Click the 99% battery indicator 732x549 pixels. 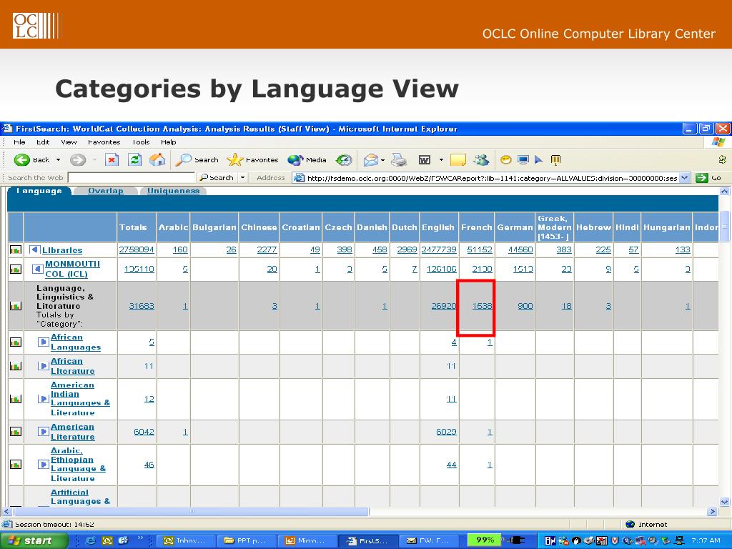point(484,540)
